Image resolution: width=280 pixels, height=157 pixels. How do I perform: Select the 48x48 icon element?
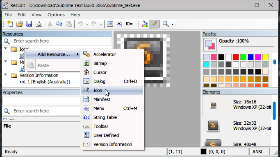pos(237,142)
